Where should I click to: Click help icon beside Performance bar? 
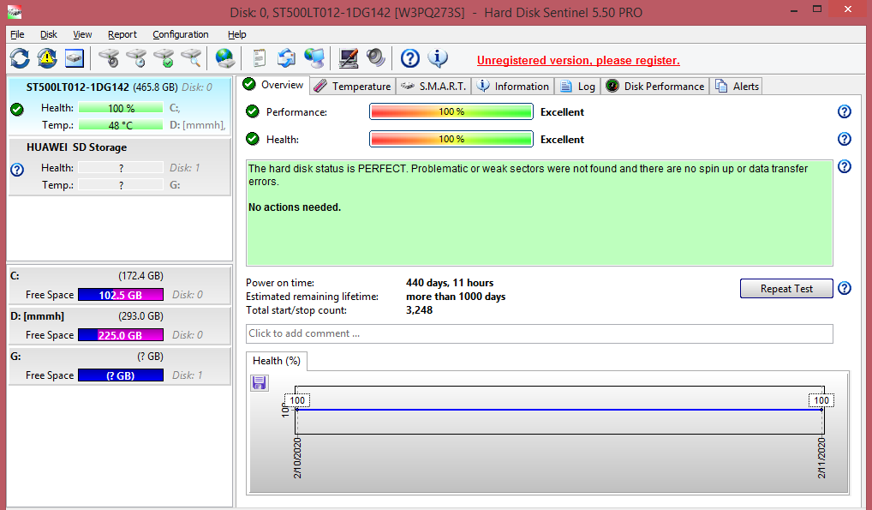[845, 111]
